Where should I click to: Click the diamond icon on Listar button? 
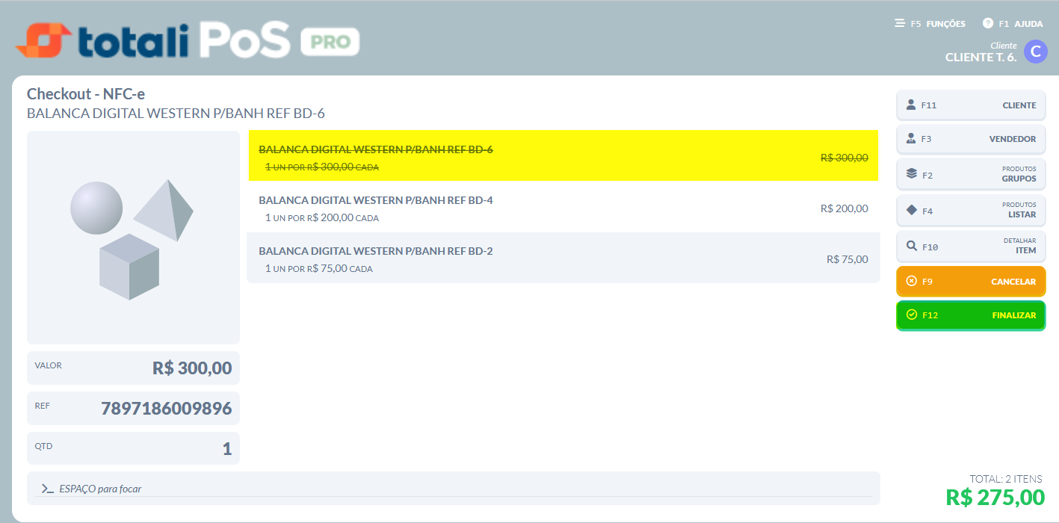[x=911, y=210]
